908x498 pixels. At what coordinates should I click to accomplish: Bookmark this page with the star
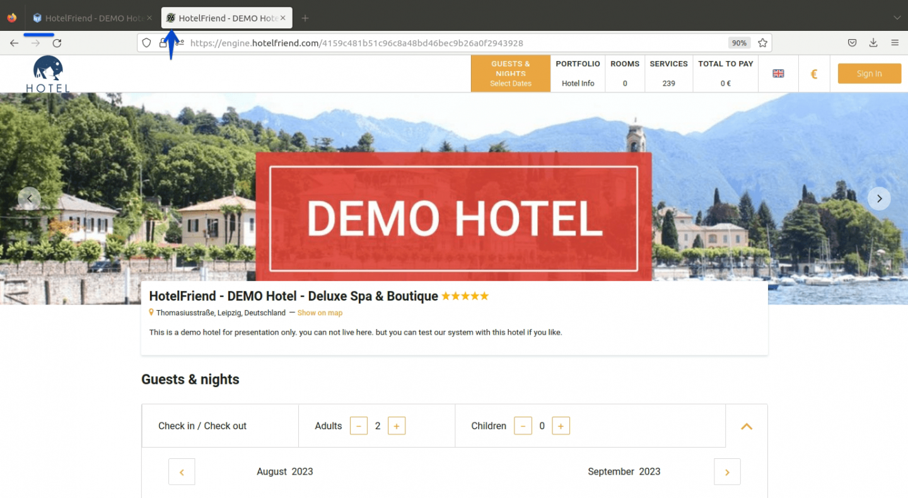(x=762, y=43)
